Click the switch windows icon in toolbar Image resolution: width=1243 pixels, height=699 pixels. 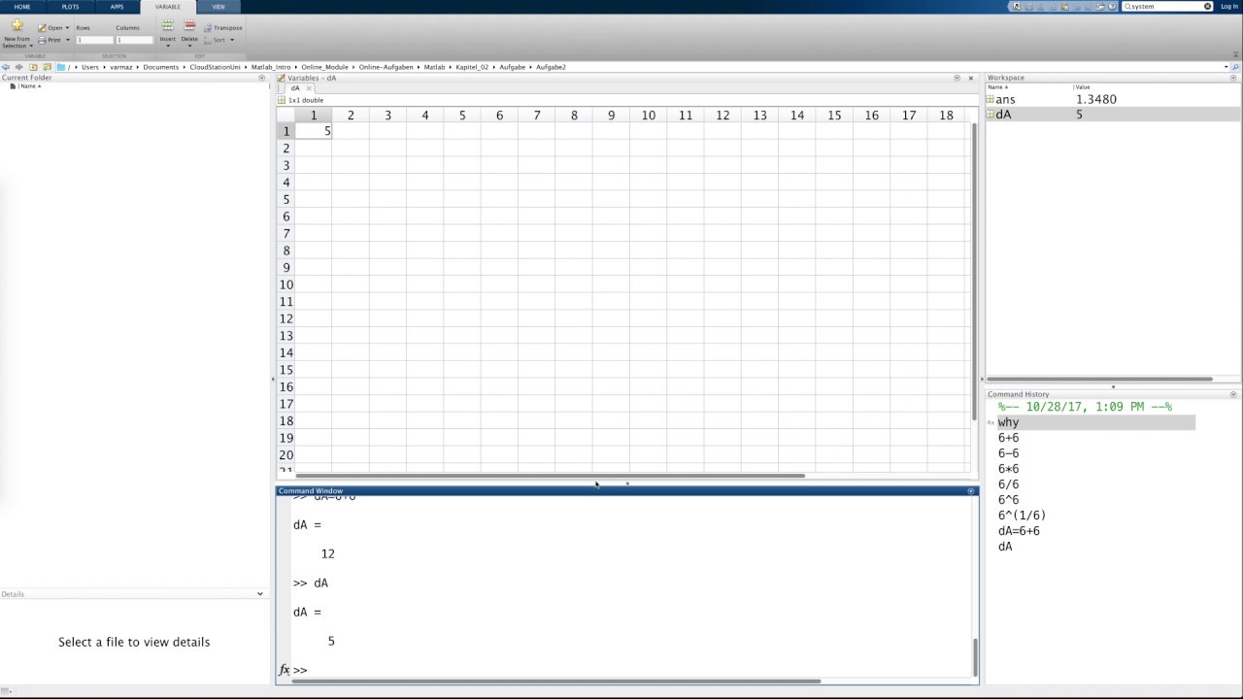pyautogui.click(x=1100, y=7)
